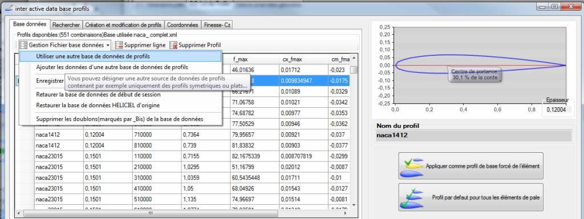Click the Supprimer ligne toolbar icon
Screen dimensions: 584x219
[x=119, y=45]
